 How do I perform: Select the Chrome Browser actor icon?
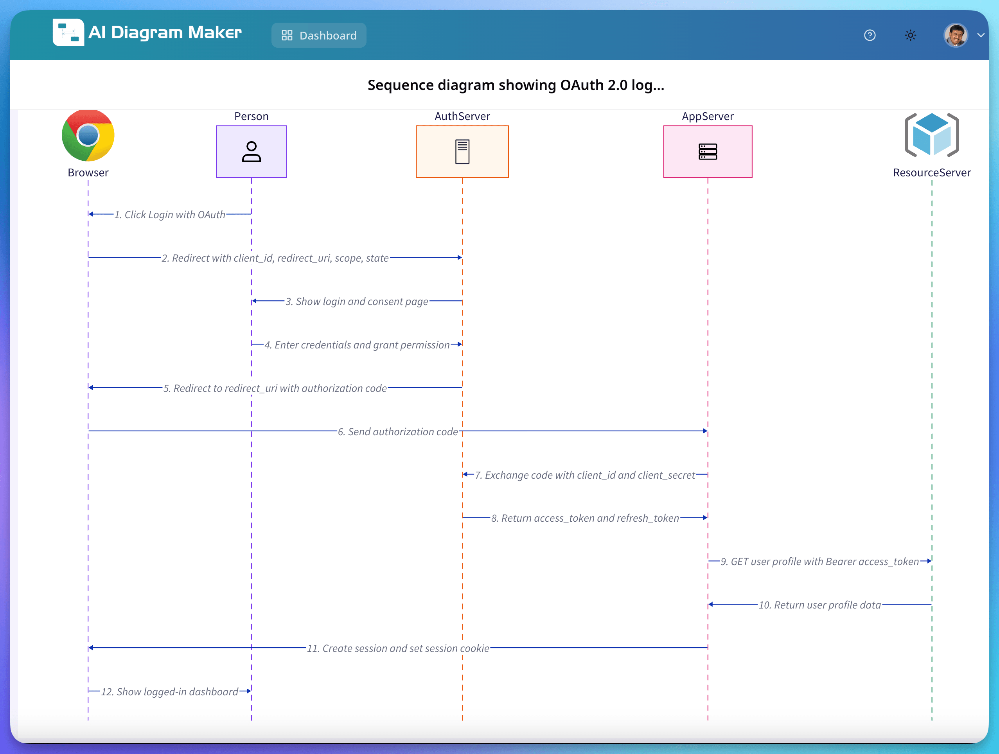pos(88,135)
